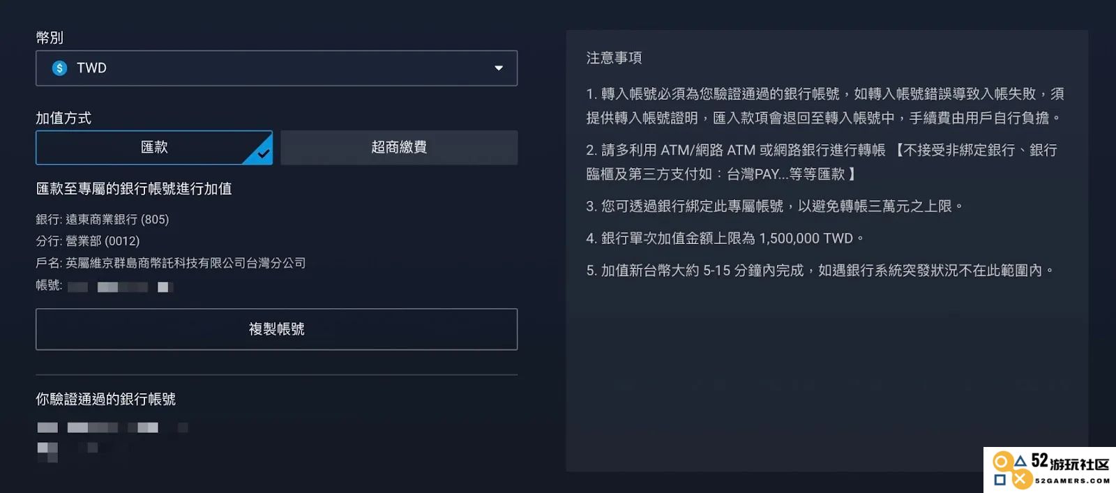Click the 注意事項 notes heading
This screenshot has width=1116, height=493.
click(x=614, y=58)
